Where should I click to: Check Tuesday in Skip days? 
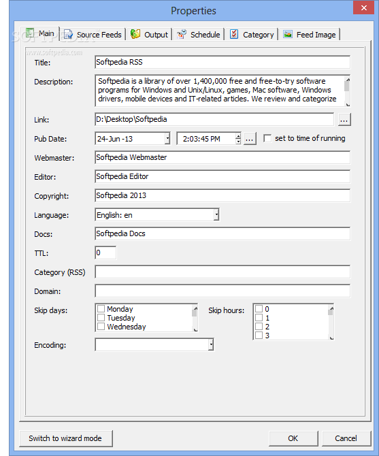point(101,317)
